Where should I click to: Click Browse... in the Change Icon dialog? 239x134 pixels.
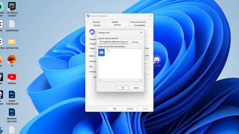point(136,42)
